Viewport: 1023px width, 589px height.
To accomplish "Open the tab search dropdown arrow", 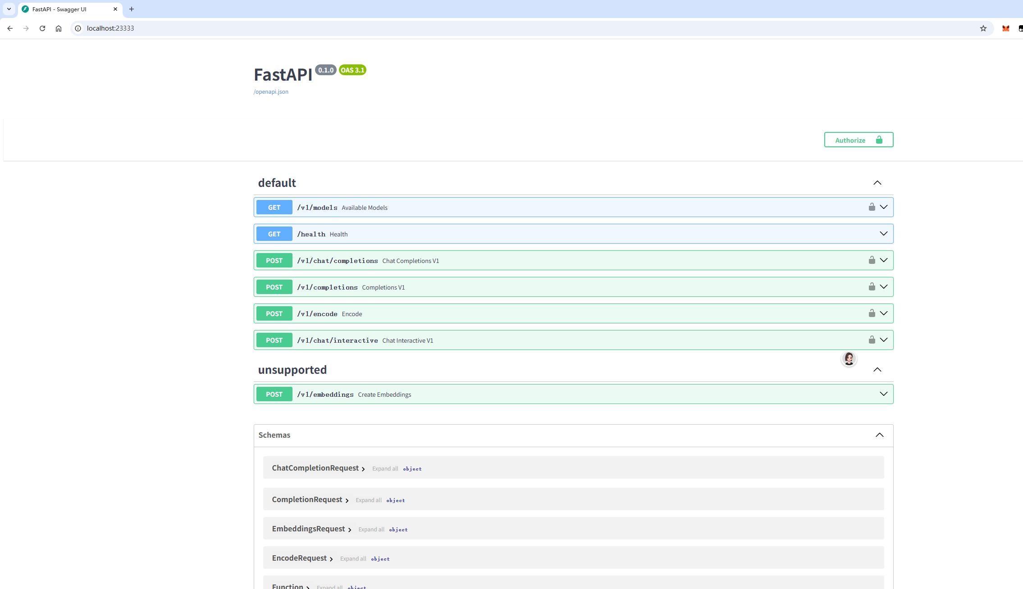I will tap(9, 9).
